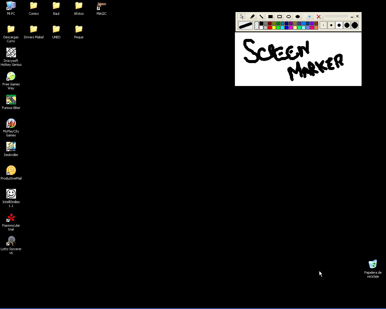The height and width of the screenshot is (309, 386).
Task: Pick the brown color swatch
Action: (x=316, y=23)
